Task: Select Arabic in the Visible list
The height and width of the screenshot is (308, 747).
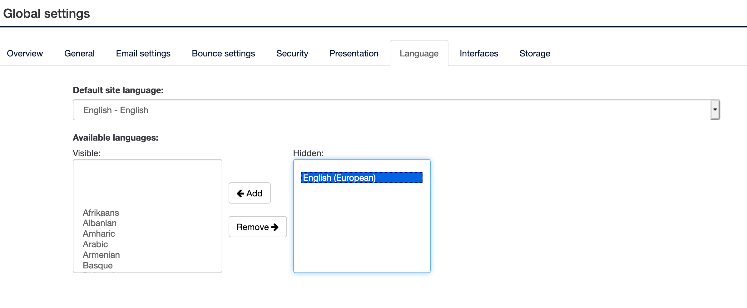Action: coord(95,244)
